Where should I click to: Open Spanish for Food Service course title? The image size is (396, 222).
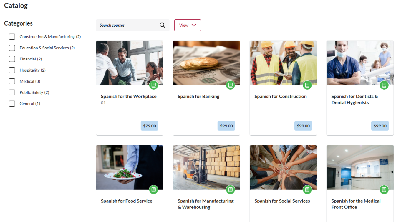(127, 201)
